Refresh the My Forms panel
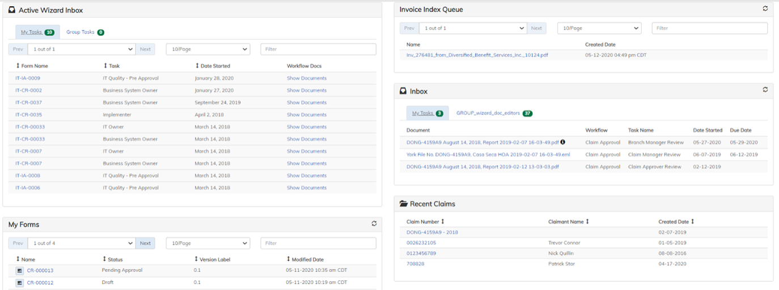 point(374,224)
